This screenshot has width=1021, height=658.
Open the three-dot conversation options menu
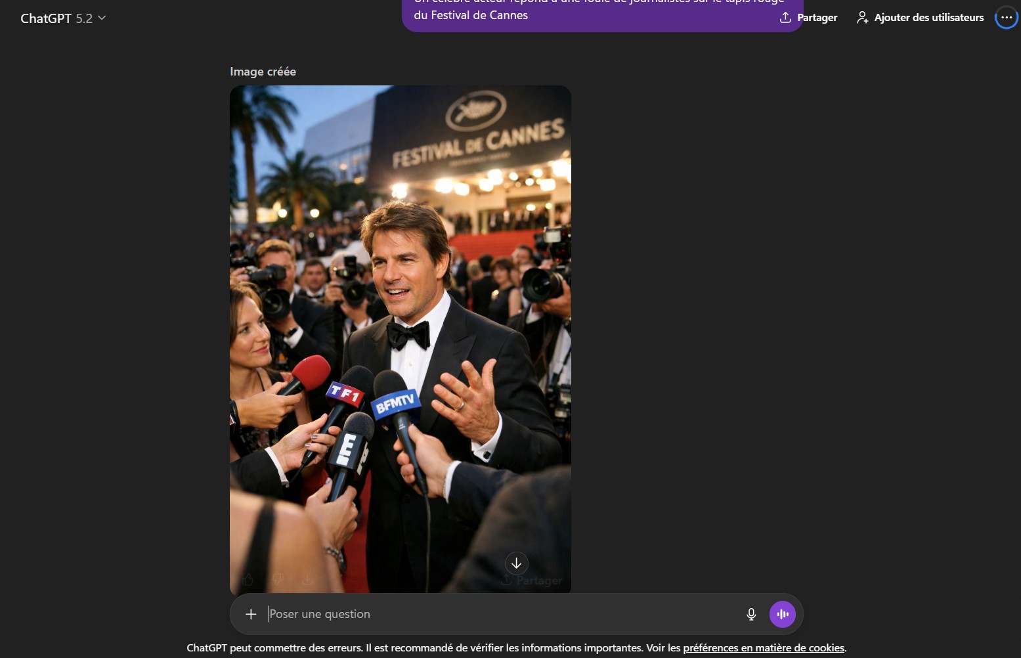click(x=1006, y=18)
